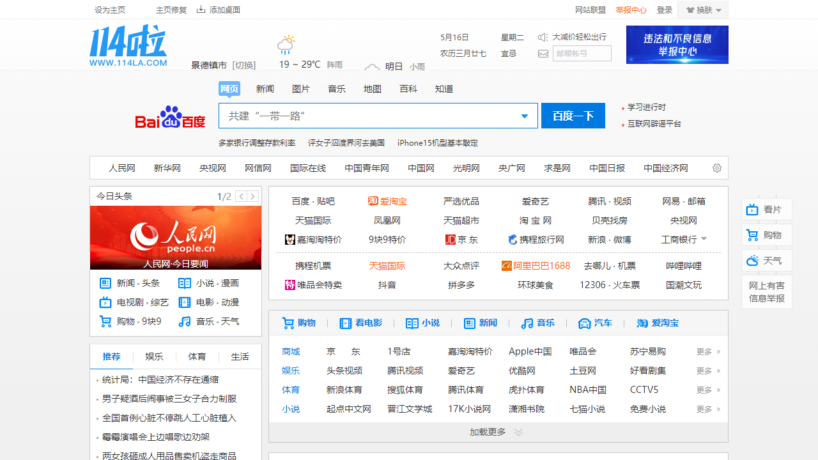Open NBA中国 sports link

click(x=588, y=390)
